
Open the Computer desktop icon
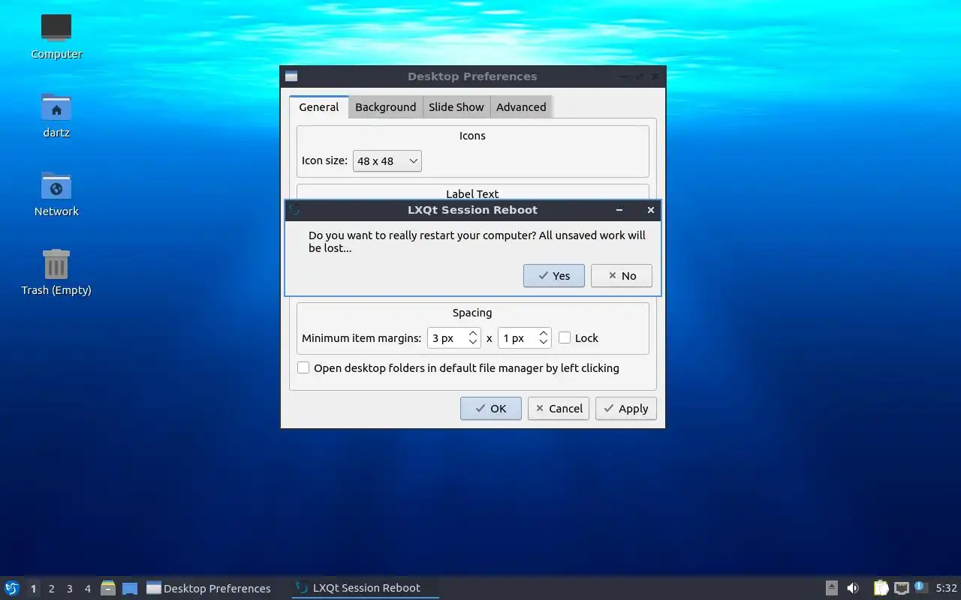56,37
